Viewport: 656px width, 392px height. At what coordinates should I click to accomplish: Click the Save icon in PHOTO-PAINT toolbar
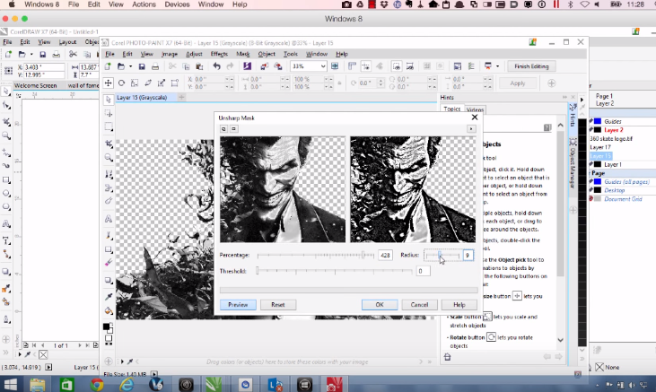142,66
